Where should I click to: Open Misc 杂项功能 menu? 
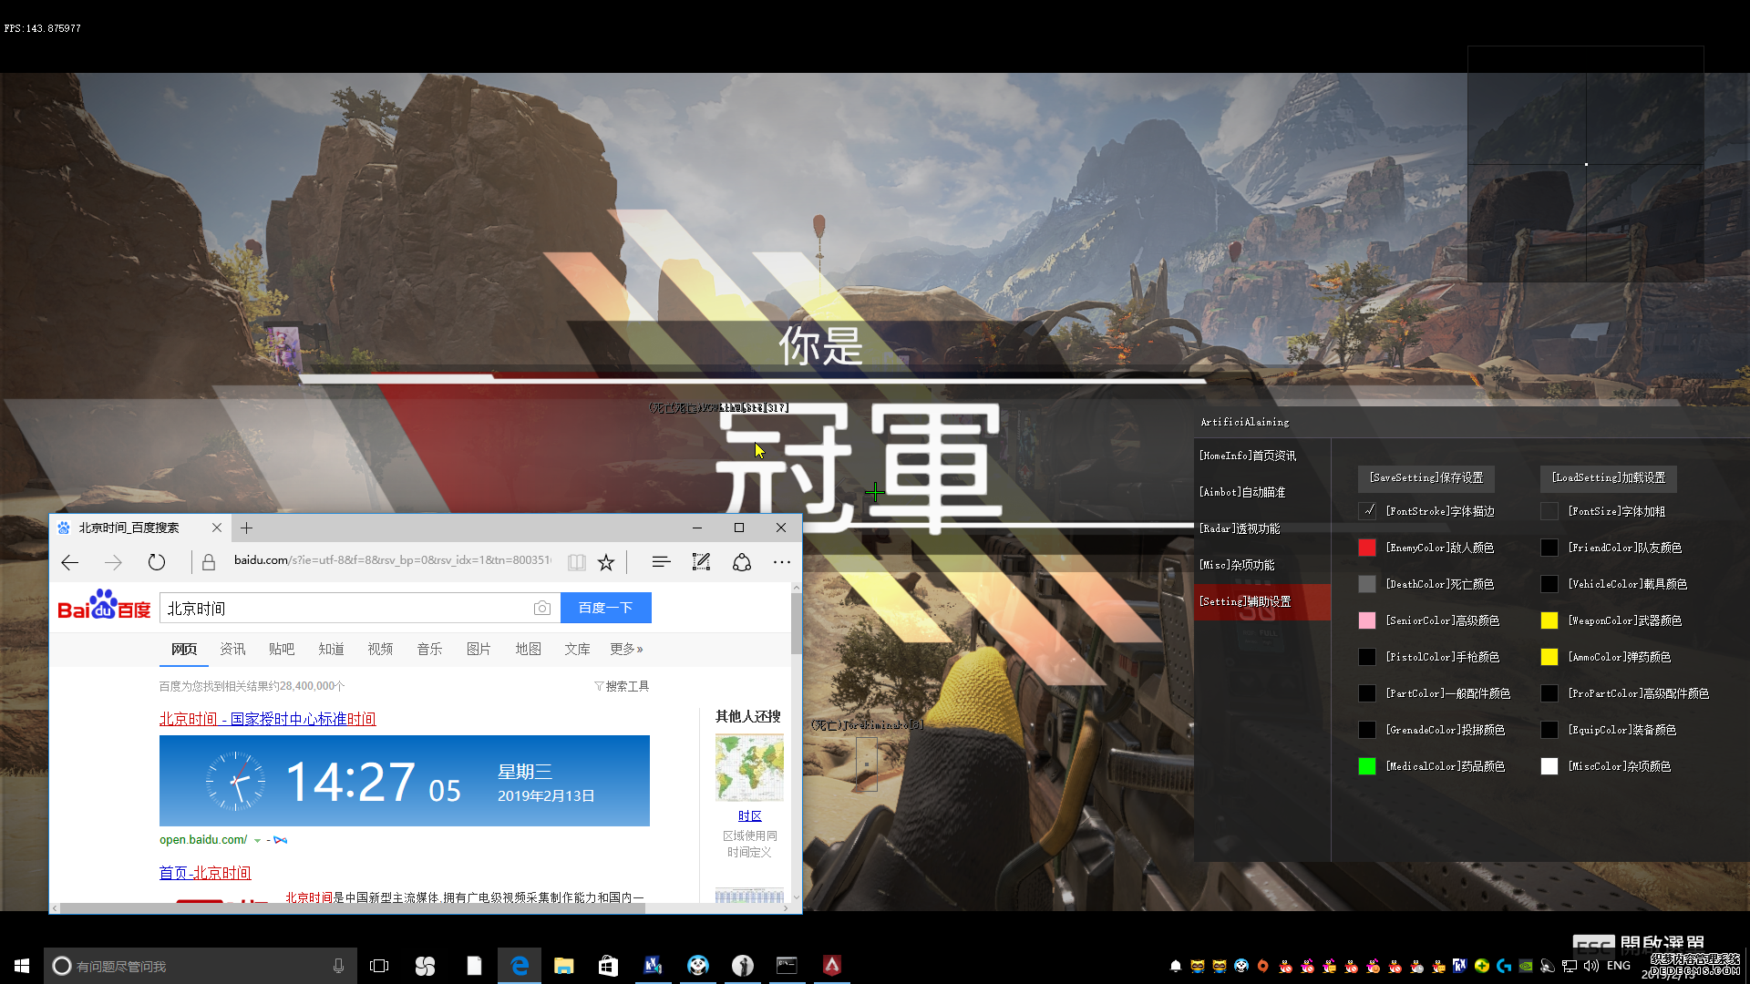pos(1262,565)
